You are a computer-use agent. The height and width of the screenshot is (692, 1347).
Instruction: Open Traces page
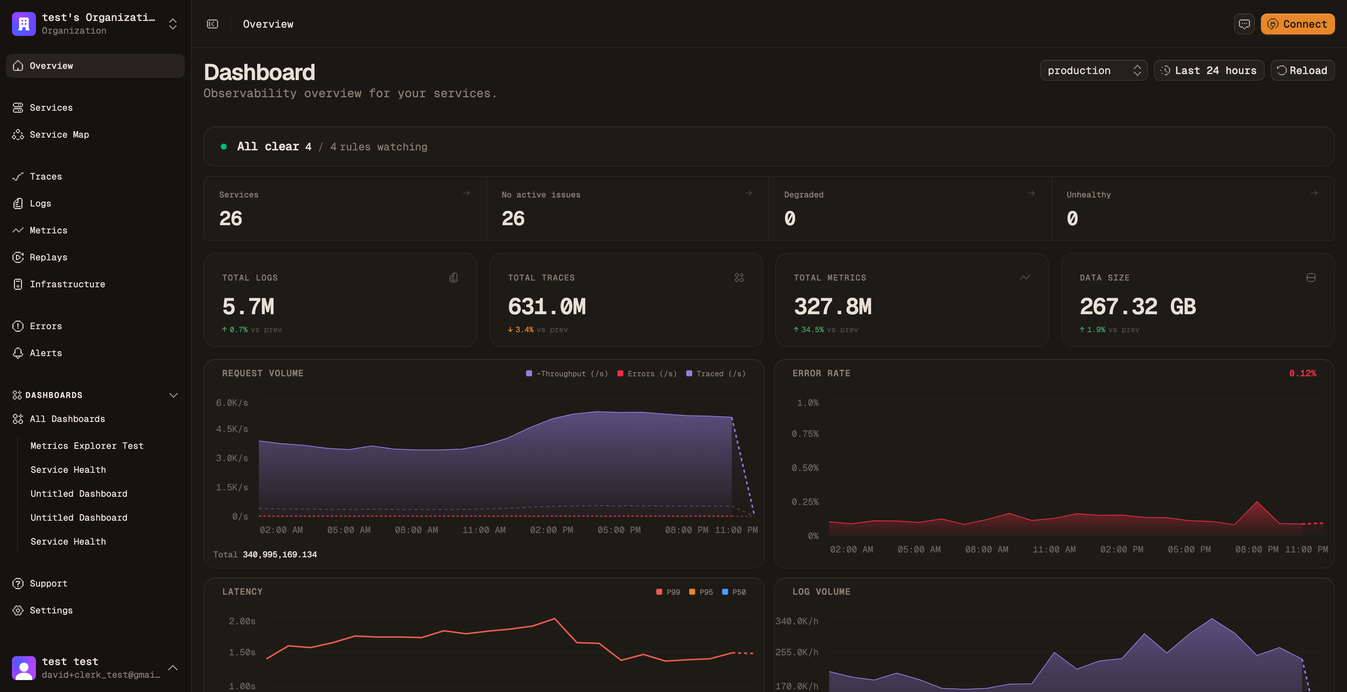pos(95,177)
